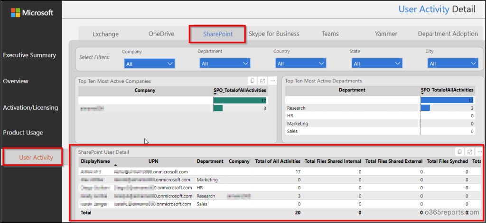Open the City filter dropdown

[x=453, y=64]
